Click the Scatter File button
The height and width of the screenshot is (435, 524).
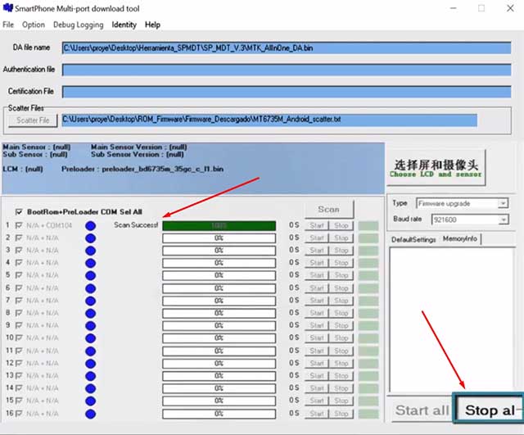click(x=33, y=120)
